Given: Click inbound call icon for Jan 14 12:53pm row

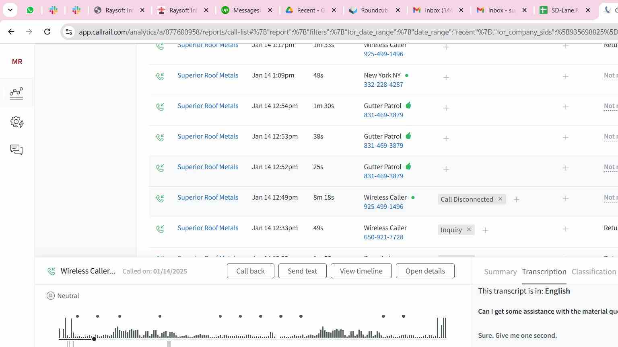Looking at the screenshot, I should (x=160, y=137).
